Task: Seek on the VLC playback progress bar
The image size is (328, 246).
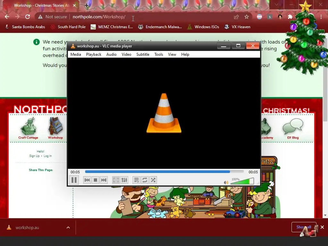Action: 164,172
